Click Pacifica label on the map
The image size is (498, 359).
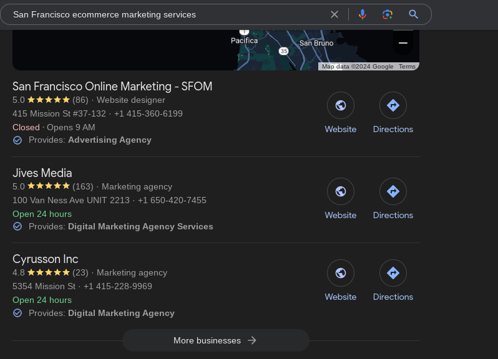(x=244, y=41)
